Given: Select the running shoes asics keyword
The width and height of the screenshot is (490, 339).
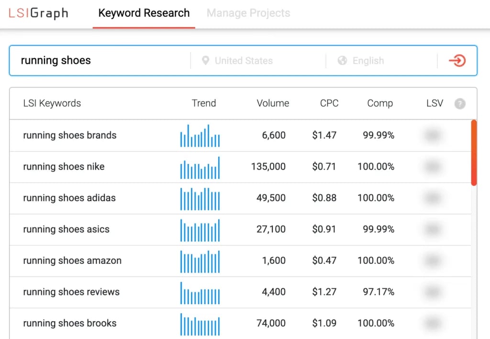Looking at the screenshot, I should pyautogui.click(x=66, y=230).
